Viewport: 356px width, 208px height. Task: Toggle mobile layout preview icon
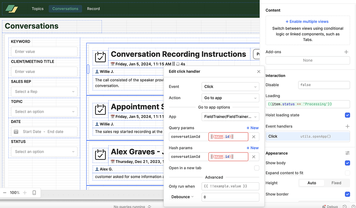(34, 193)
